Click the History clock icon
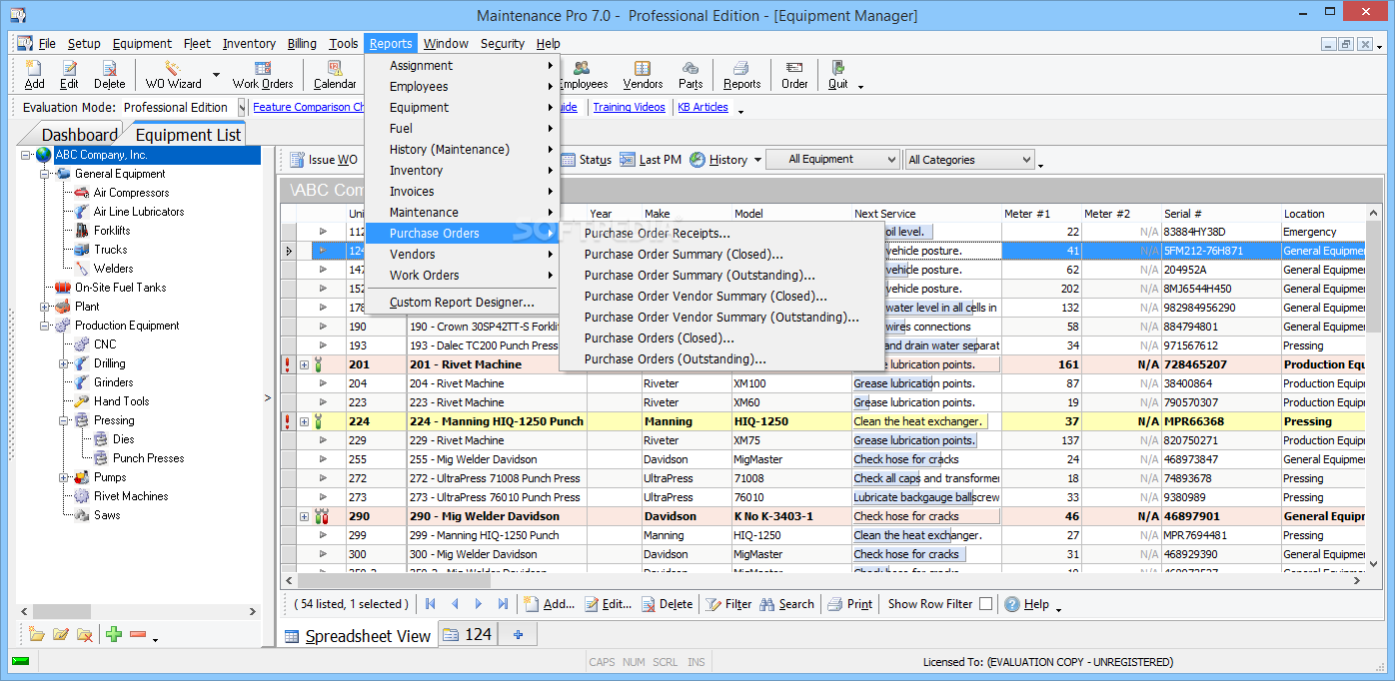Screen dimensions: 1395x681 point(697,160)
